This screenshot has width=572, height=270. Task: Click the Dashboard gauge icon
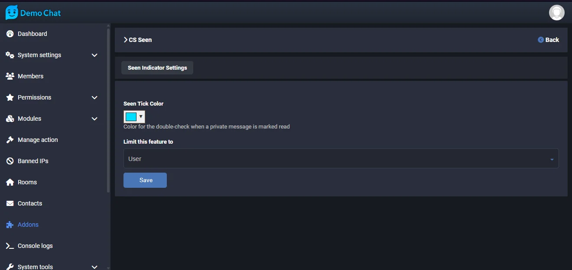tap(10, 34)
